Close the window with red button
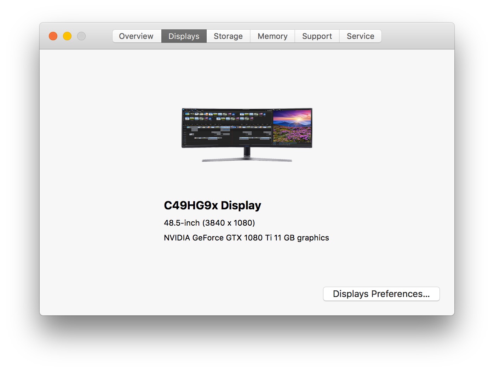The height and width of the screenshot is (372, 494). click(x=53, y=36)
